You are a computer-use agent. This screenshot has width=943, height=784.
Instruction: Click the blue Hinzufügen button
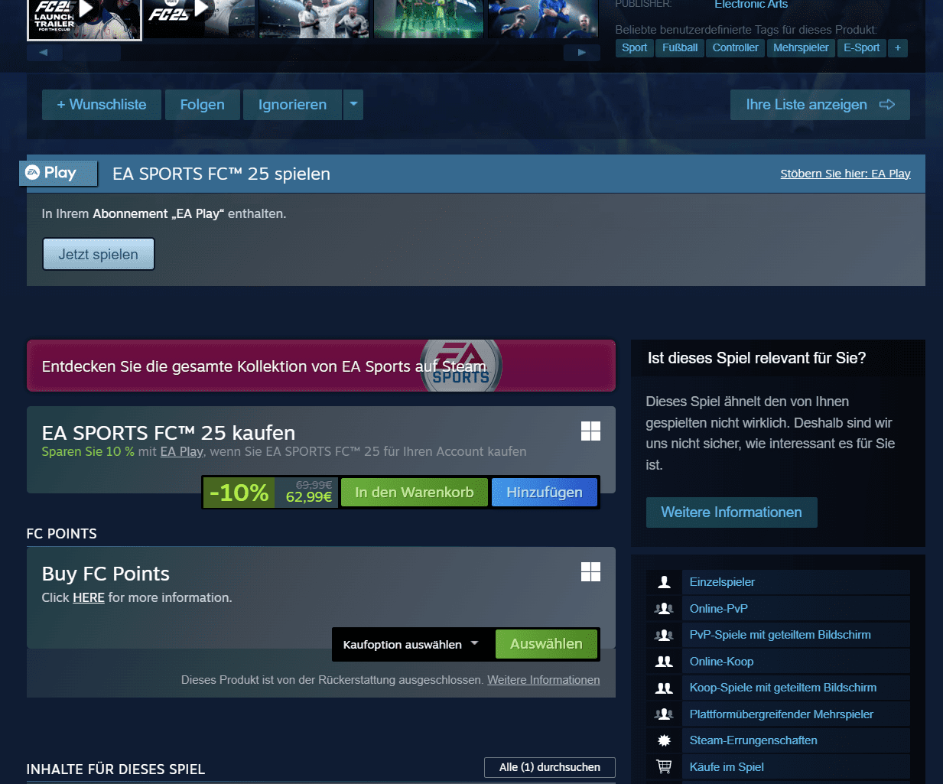pyautogui.click(x=545, y=493)
